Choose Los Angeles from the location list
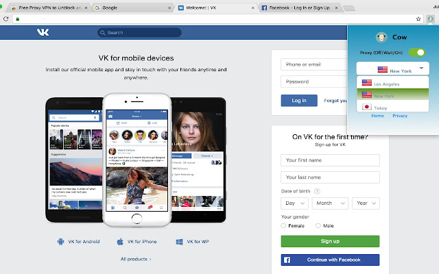Image resolution: width=439 pixels, height=274 pixels. click(392, 83)
